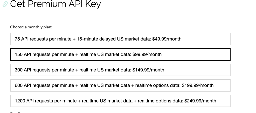The image size is (256, 113).
Task: Choose the 15-minute delayed US market data plan
Action: [120, 39]
